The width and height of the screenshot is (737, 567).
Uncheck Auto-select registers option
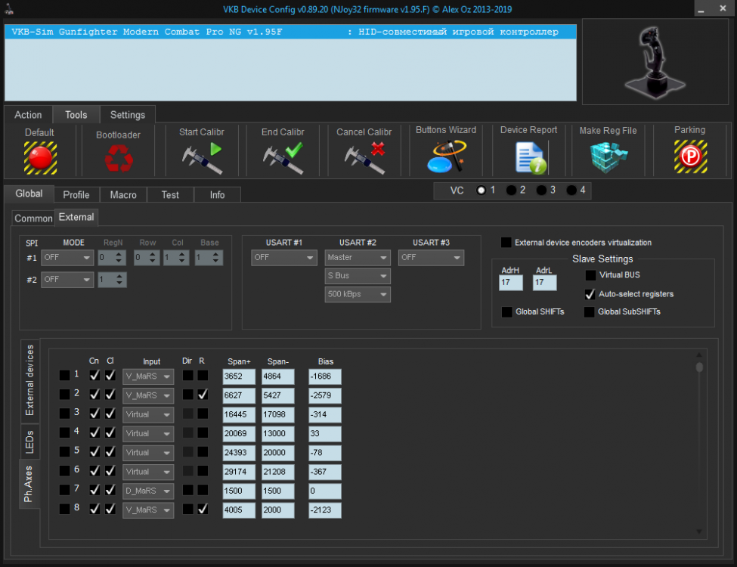click(x=590, y=294)
